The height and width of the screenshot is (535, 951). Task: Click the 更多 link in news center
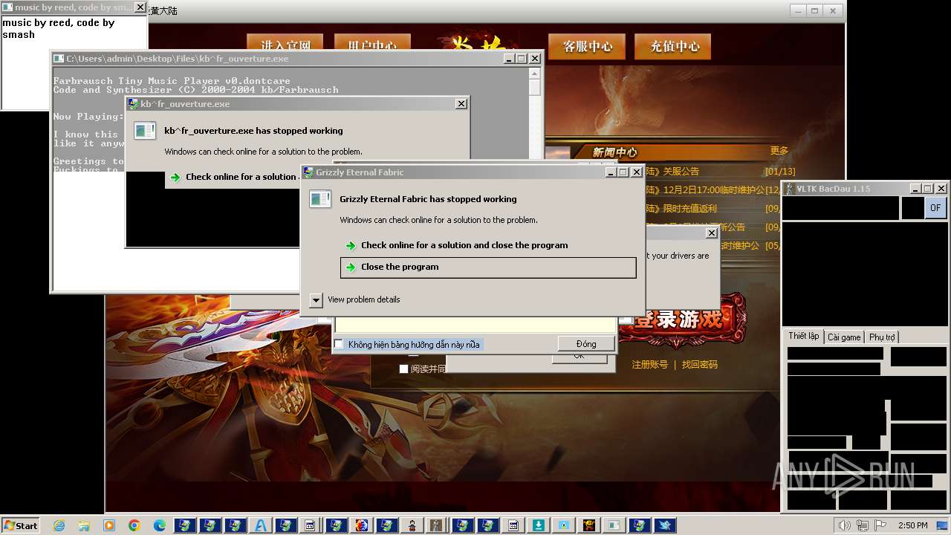point(779,151)
